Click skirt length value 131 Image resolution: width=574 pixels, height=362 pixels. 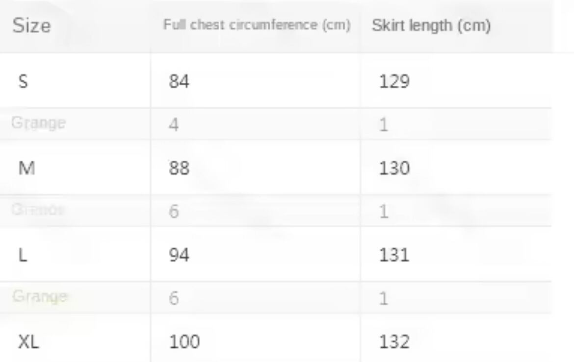394,255
